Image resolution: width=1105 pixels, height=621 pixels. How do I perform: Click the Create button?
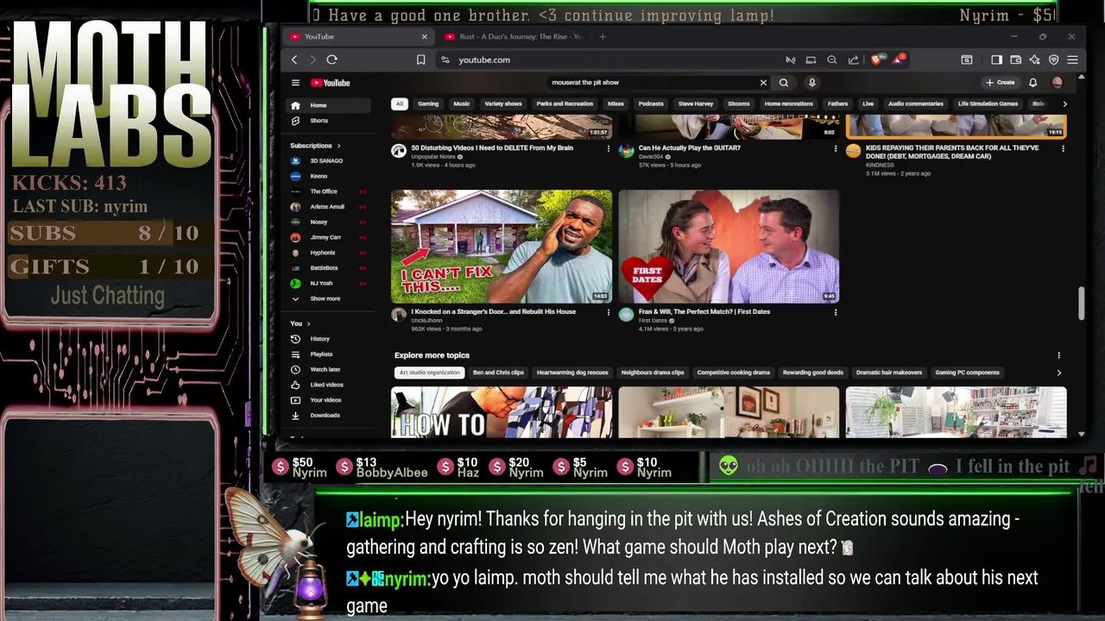1001,83
